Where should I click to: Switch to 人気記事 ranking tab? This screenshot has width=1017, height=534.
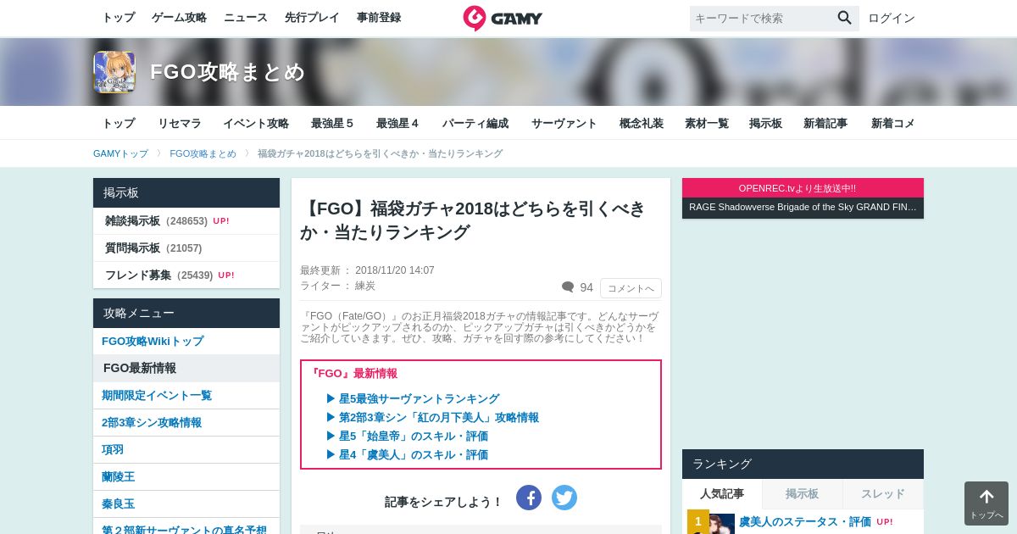coord(722,493)
